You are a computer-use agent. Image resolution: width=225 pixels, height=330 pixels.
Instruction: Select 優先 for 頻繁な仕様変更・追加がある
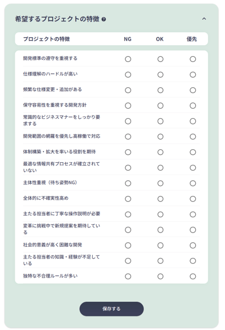[192, 90]
